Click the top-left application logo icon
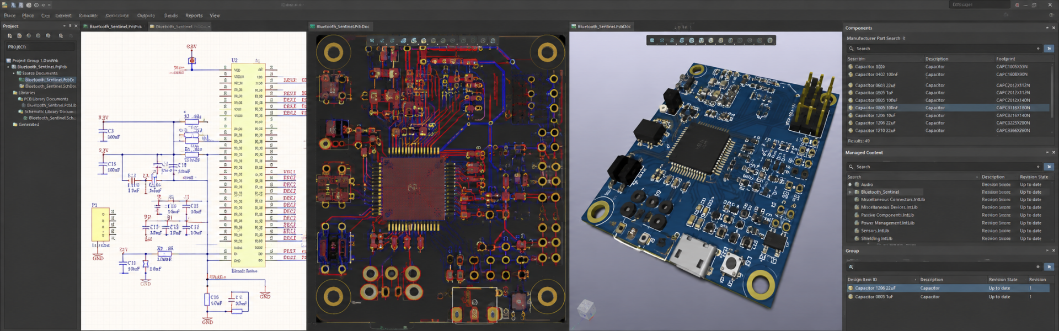Viewport: 1059px width, 331px height. (x=5, y=5)
